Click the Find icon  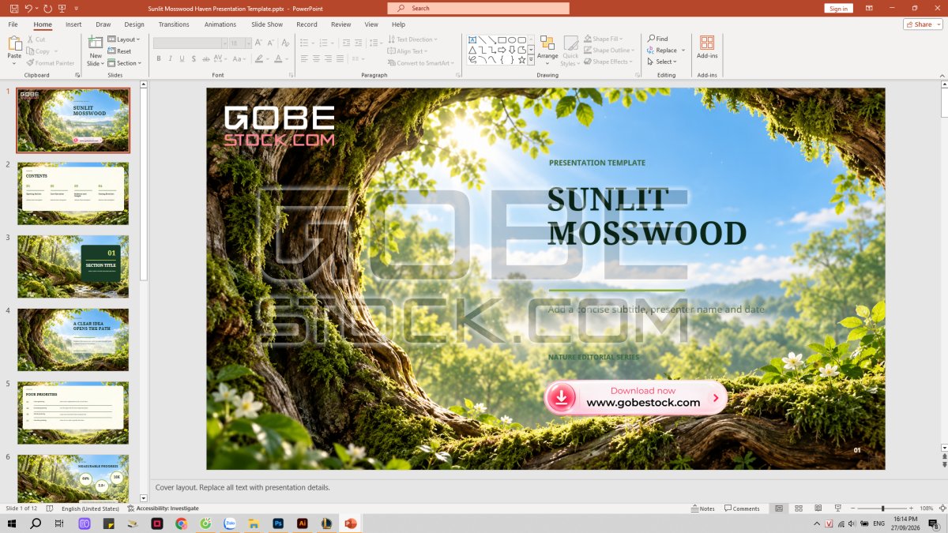point(652,39)
